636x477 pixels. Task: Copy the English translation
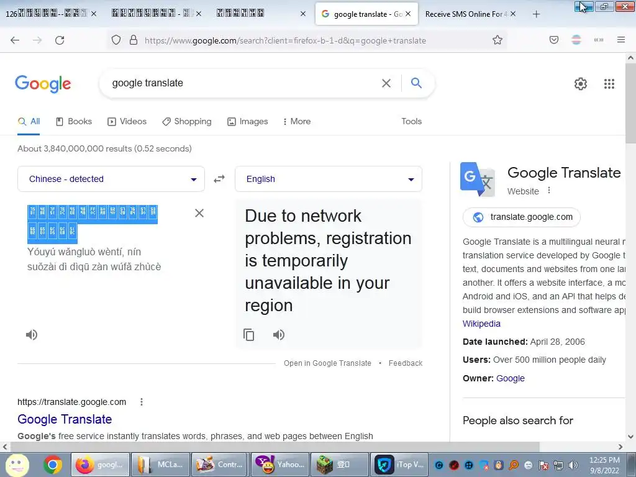248,335
